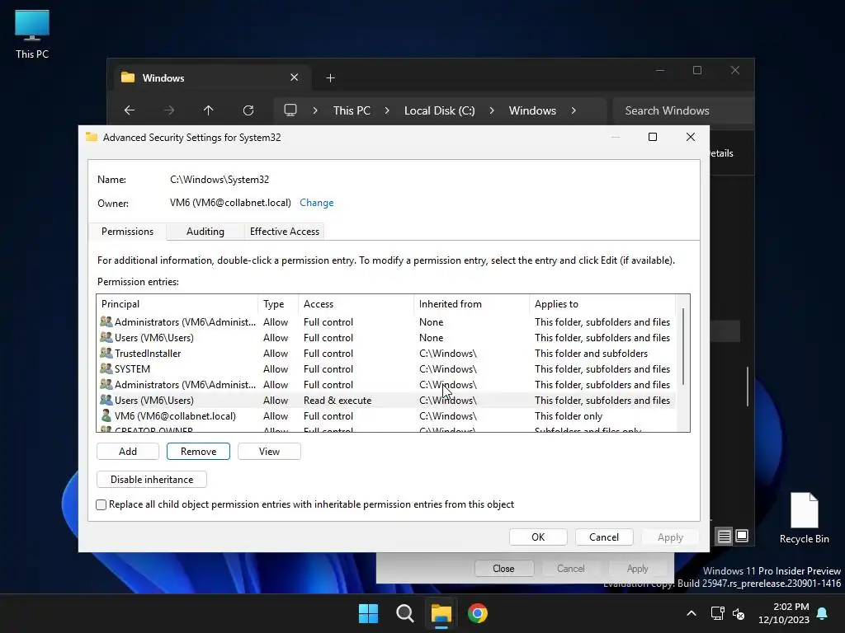This screenshot has width=845, height=633.
Task: Select the Permissions tab
Action: click(127, 232)
